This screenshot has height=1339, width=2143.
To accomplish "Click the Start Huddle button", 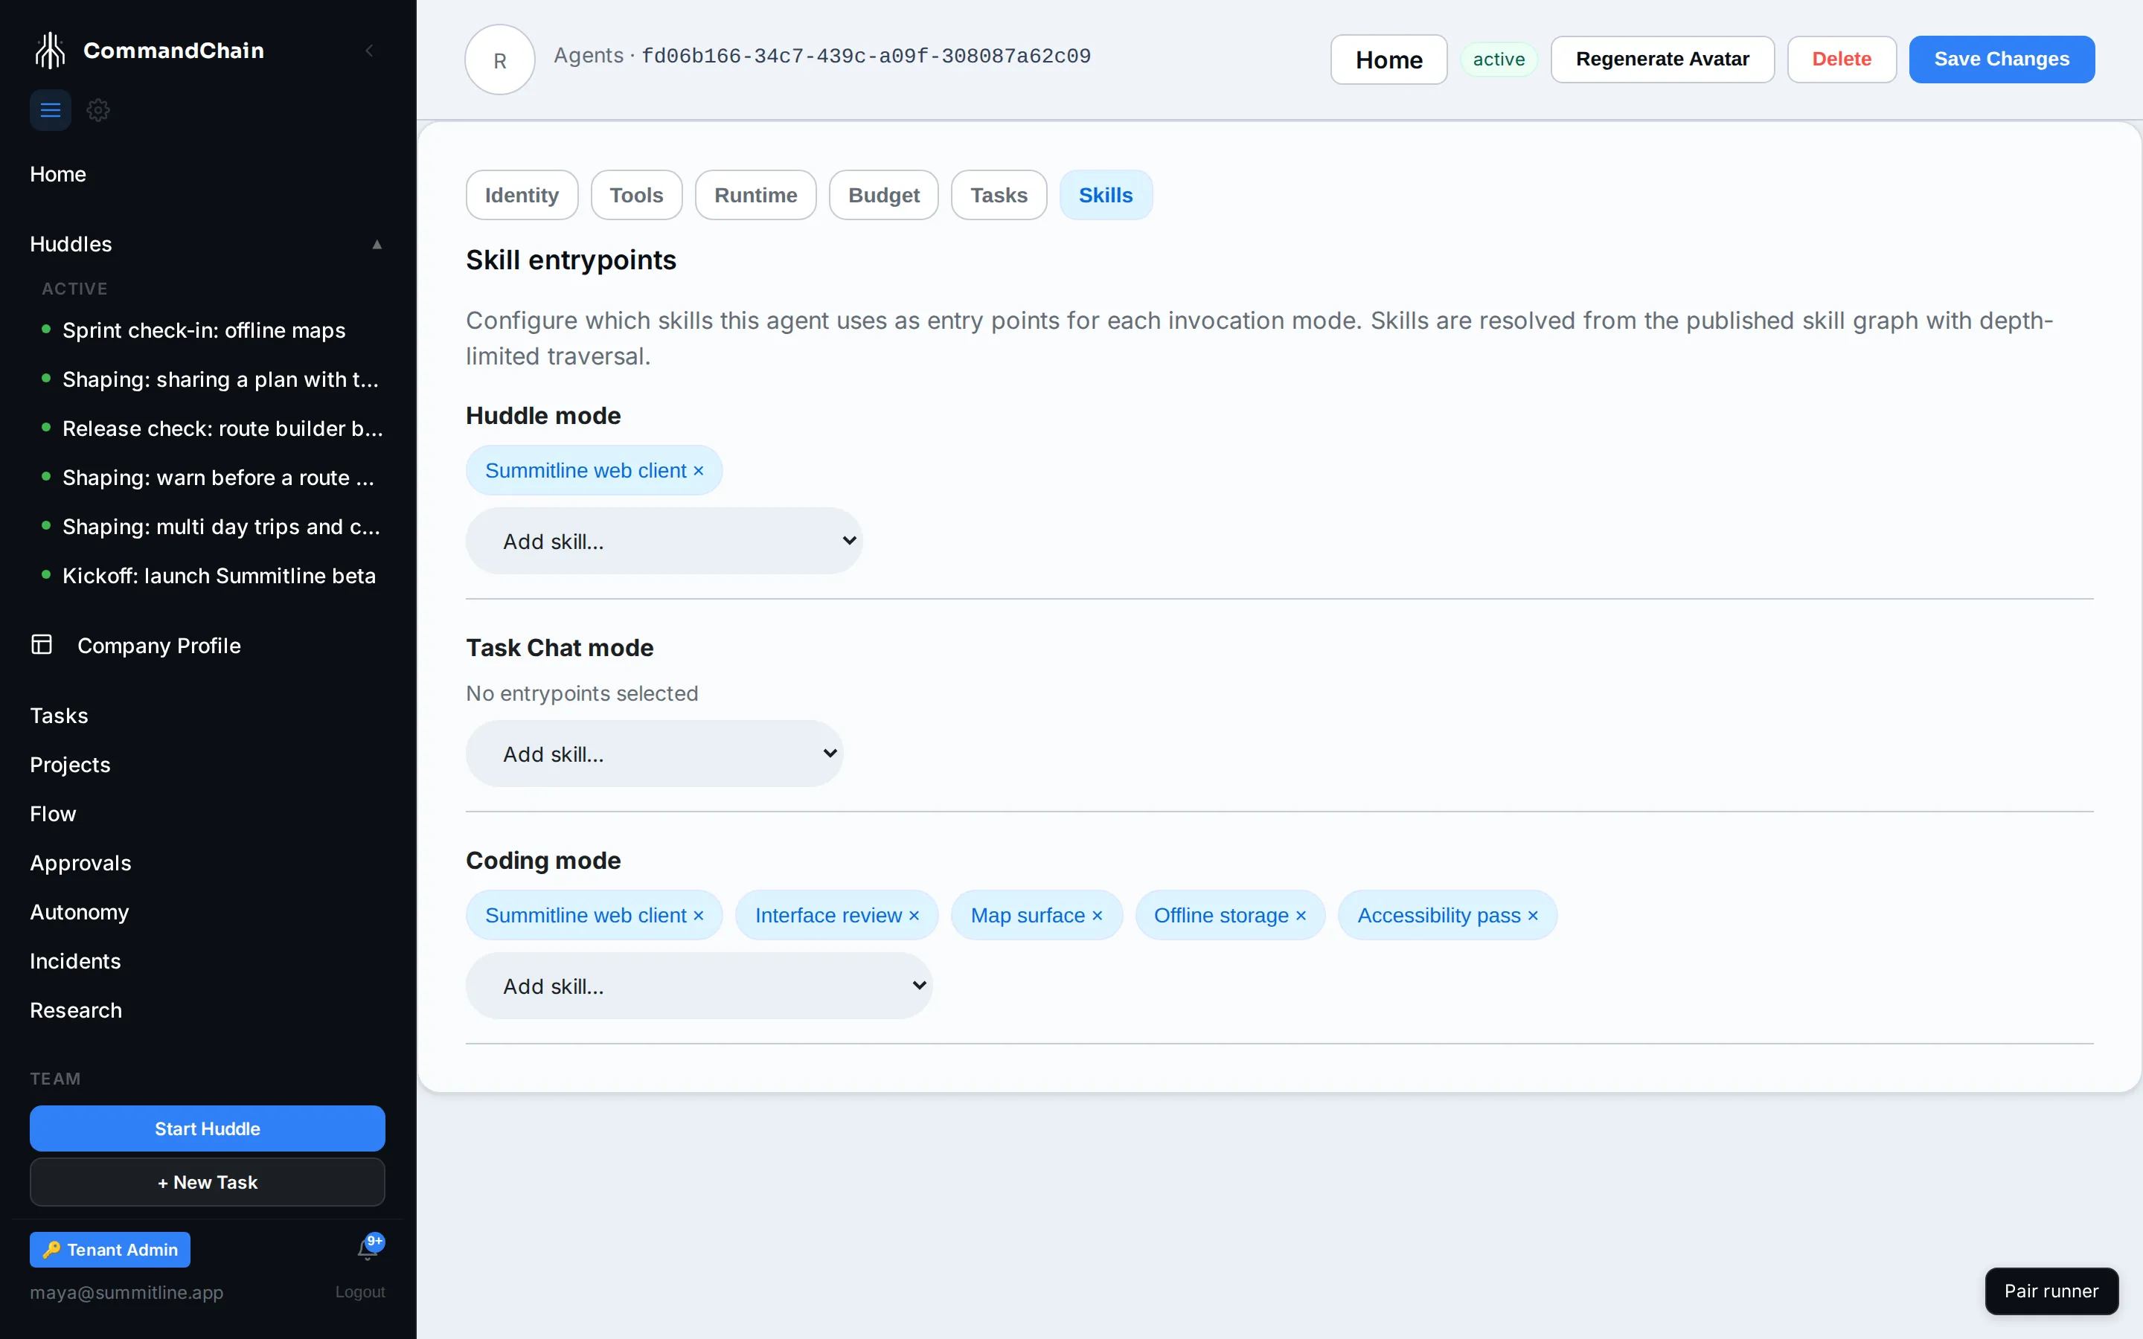I will pos(207,1128).
